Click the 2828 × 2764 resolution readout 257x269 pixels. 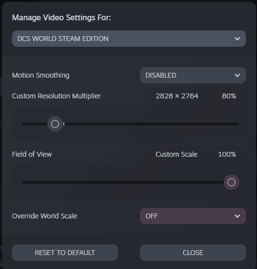pyautogui.click(x=177, y=96)
